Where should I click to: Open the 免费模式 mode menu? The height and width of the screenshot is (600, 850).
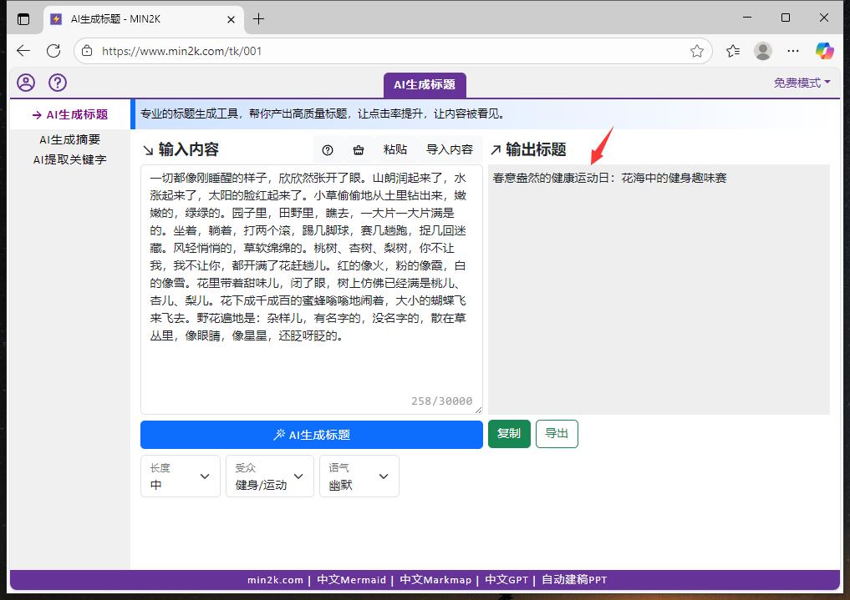[x=802, y=83]
